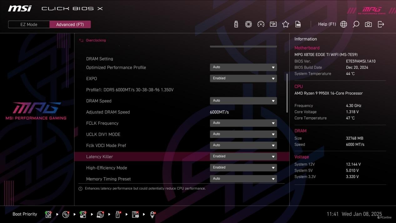Click the Core Voltage 1.318 V value
Screen dimensions: 396x223
352,112
